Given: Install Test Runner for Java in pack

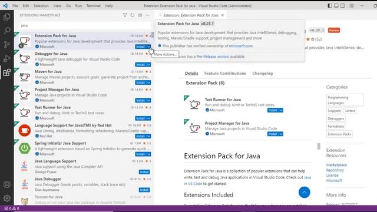Looking at the screenshot, I should (x=273, y=110).
